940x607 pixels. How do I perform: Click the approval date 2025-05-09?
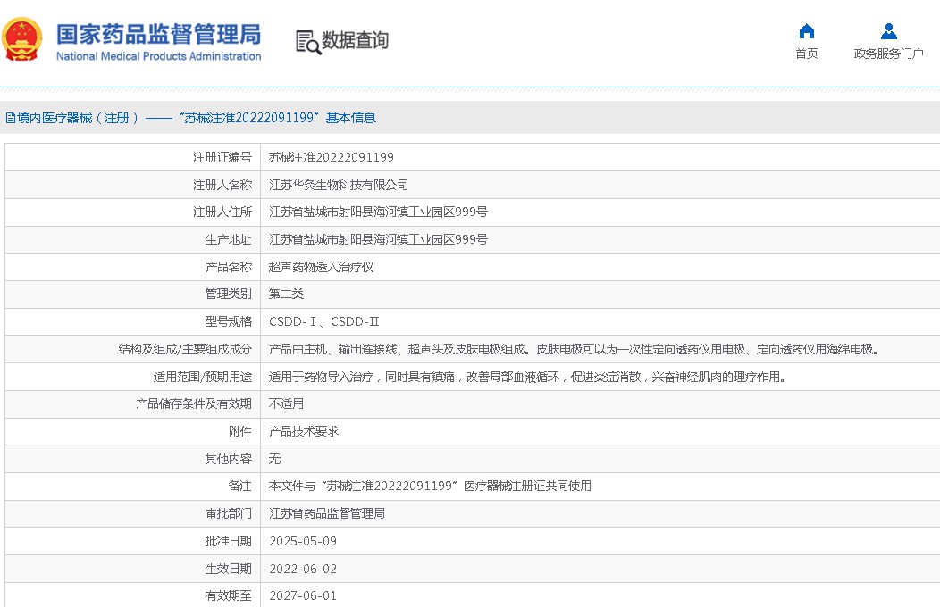tap(303, 541)
